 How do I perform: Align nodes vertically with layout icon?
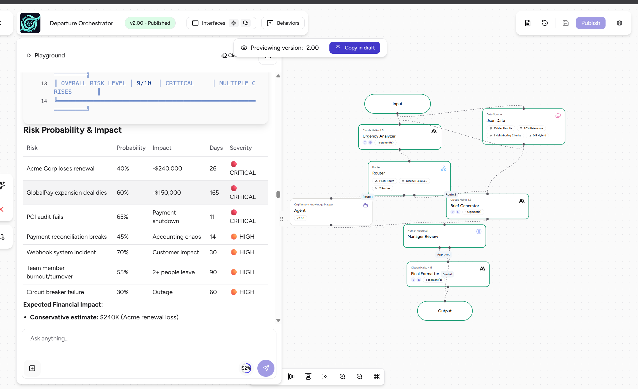(308, 376)
